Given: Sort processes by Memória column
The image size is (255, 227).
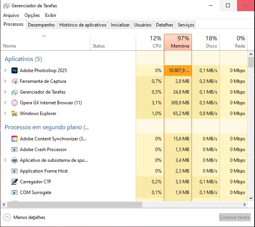Looking at the screenshot, I should (x=178, y=42).
